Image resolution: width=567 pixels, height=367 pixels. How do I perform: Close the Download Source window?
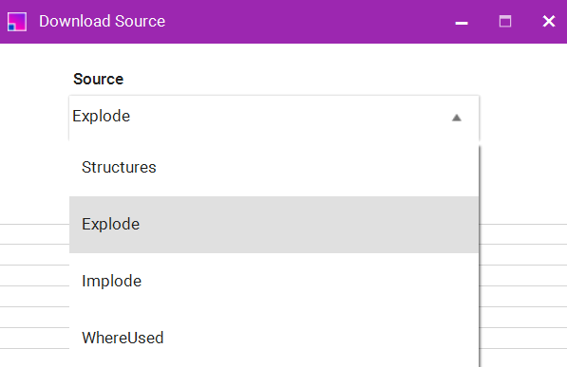(x=549, y=21)
